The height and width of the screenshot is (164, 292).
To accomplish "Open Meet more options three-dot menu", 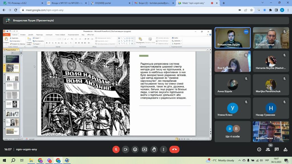I will coord(163,149).
